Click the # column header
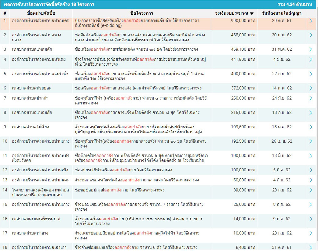 pyautogui.click(x=5, y=13)
